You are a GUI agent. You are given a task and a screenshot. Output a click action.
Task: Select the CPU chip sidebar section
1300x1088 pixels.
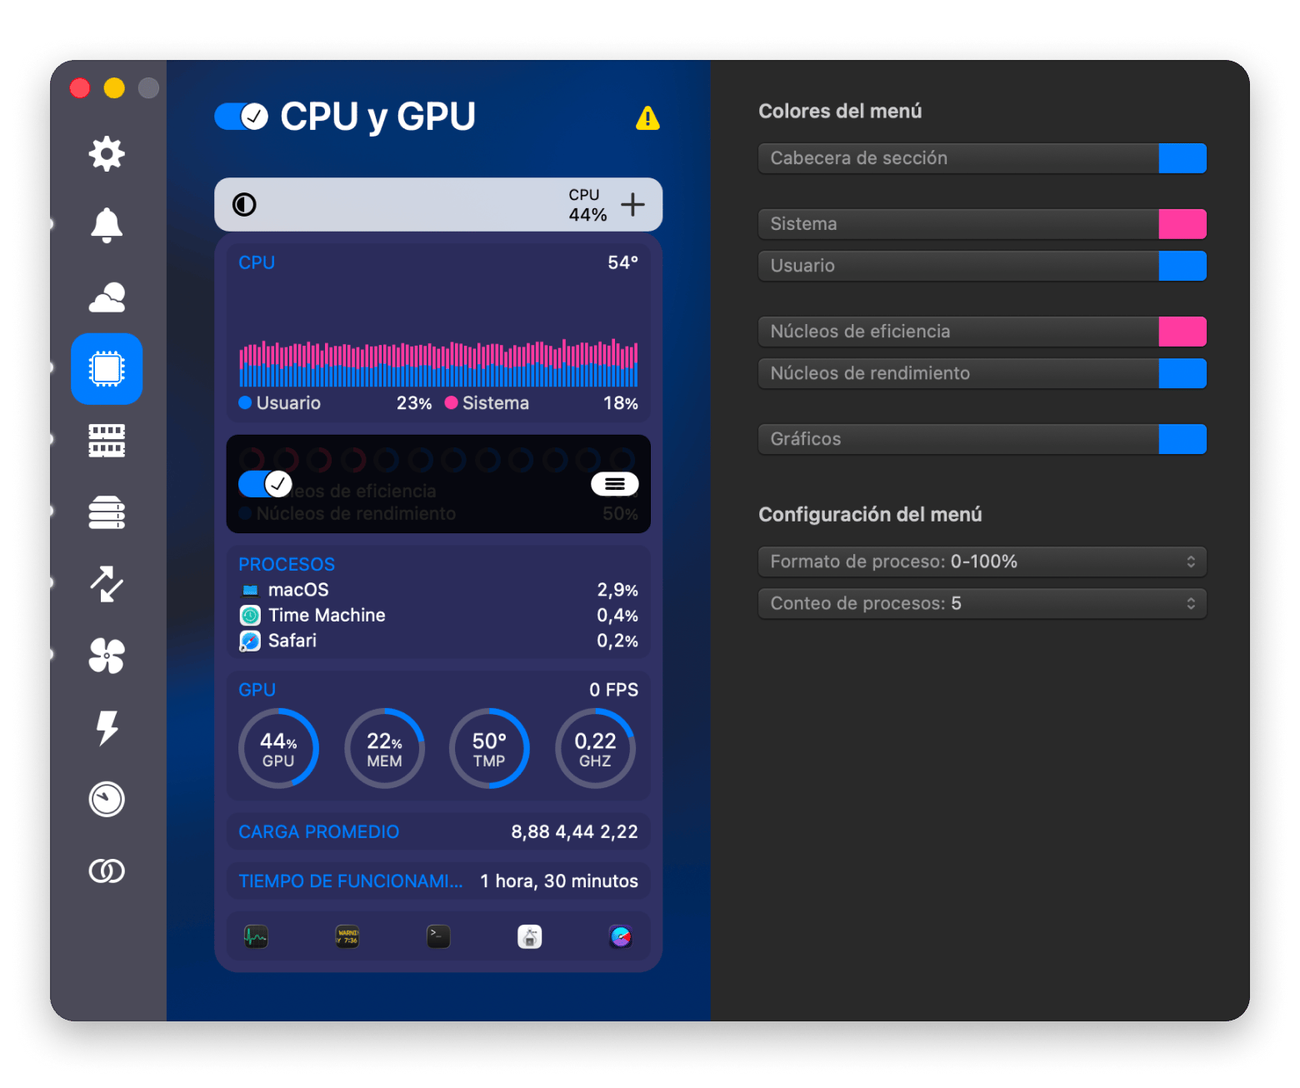107,369
